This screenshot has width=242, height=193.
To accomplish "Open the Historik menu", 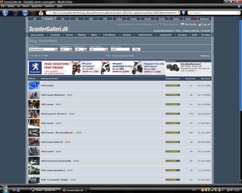I will (26, 6).
